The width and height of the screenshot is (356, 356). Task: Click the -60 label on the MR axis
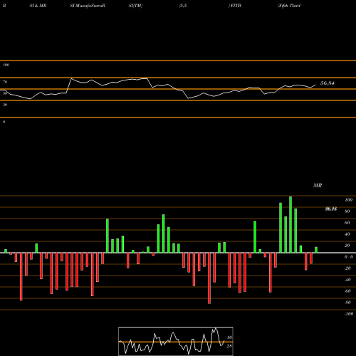[x=347, y=291]
